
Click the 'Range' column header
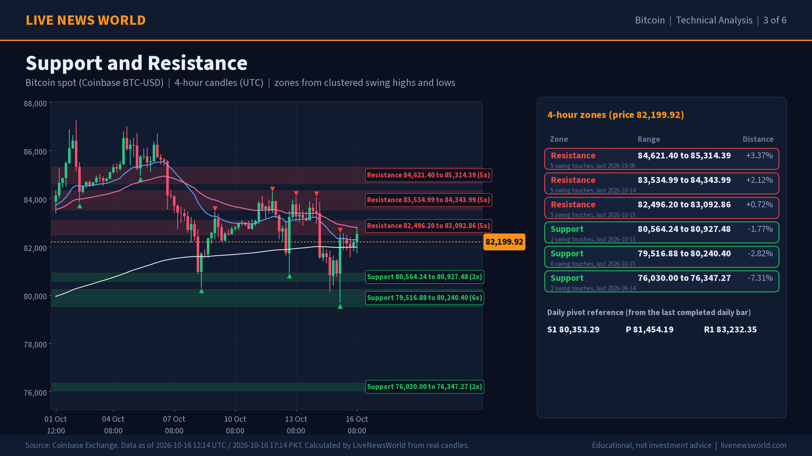pos(649,139)
